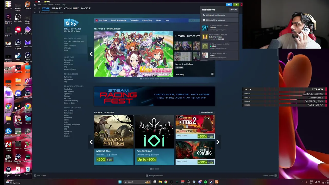Open Exploding Kittens 2 deal
The height and width of the screenshot is (185, 329).
coord(195,127)
